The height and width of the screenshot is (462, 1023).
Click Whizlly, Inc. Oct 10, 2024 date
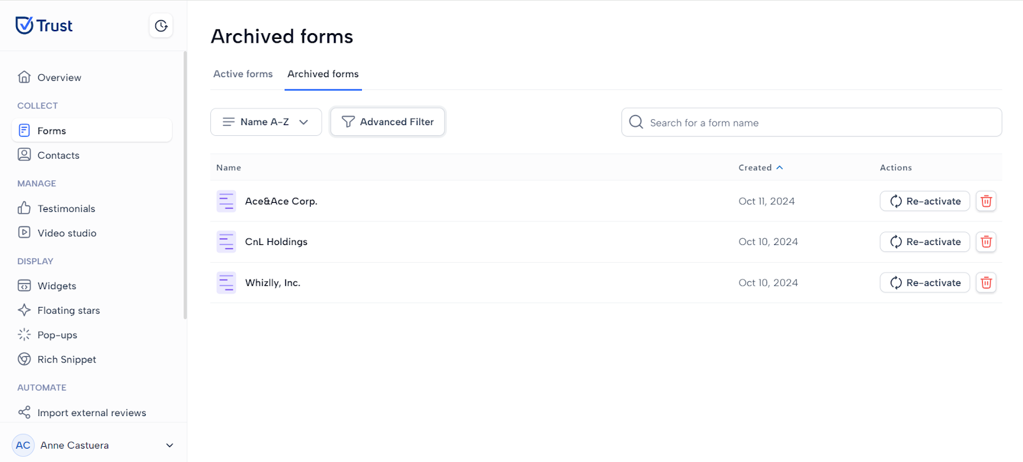(768, 283)
